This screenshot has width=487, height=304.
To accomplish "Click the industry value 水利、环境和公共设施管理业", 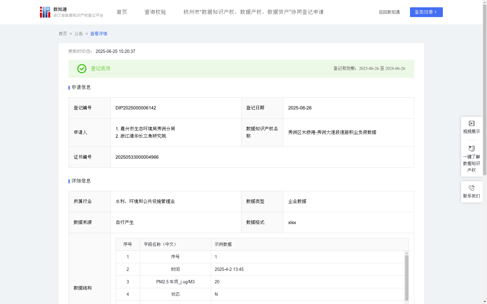I will [x=145, y=202].
